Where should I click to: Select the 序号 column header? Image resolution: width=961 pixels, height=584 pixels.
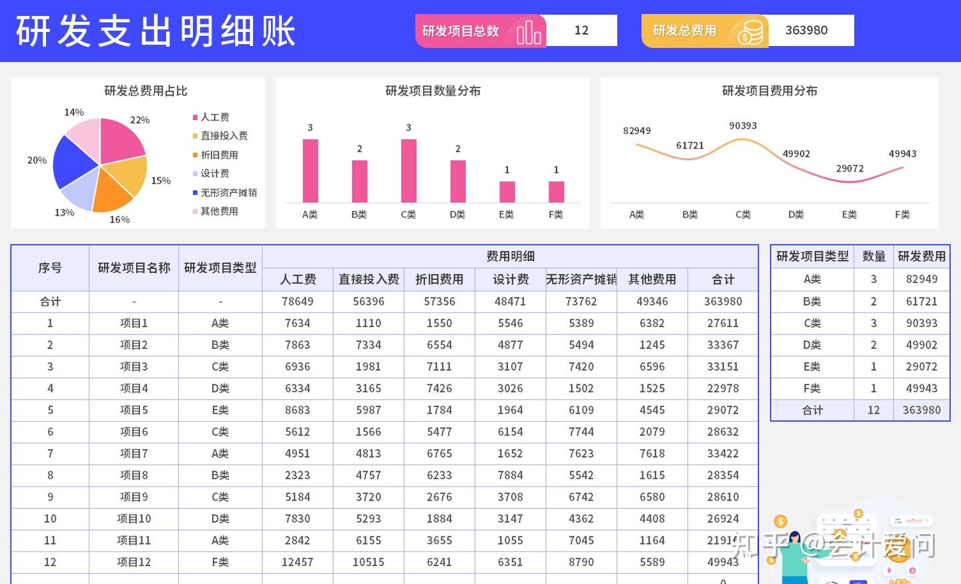50,268
